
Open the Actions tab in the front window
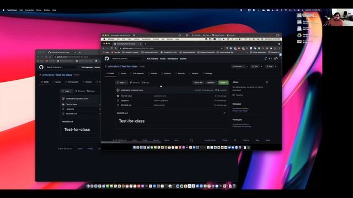153,73
